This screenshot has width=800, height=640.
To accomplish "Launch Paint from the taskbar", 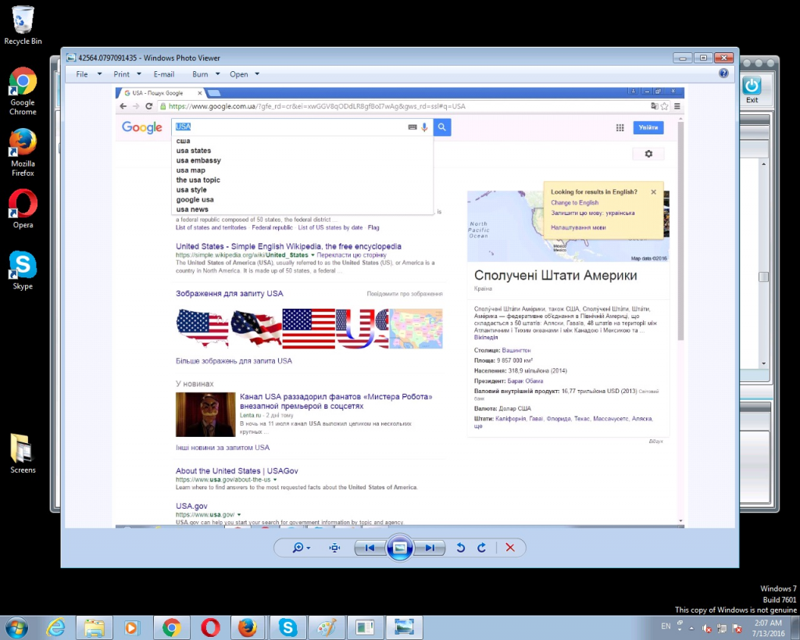I will tap(323, 627).
